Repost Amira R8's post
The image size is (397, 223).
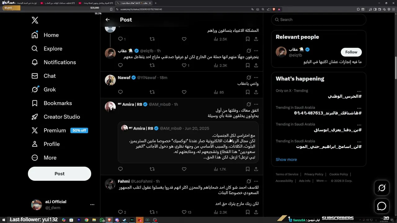152,169
